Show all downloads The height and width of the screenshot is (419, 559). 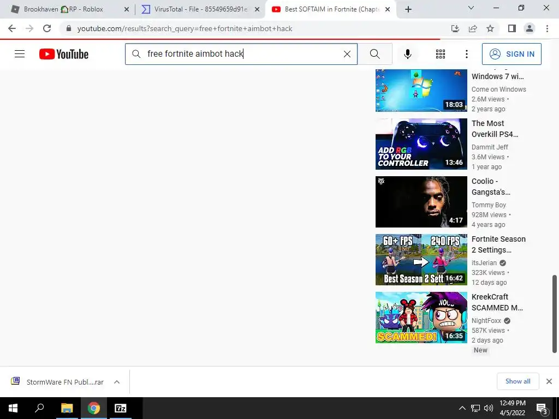pyautogui.click(x=518, y=381)
